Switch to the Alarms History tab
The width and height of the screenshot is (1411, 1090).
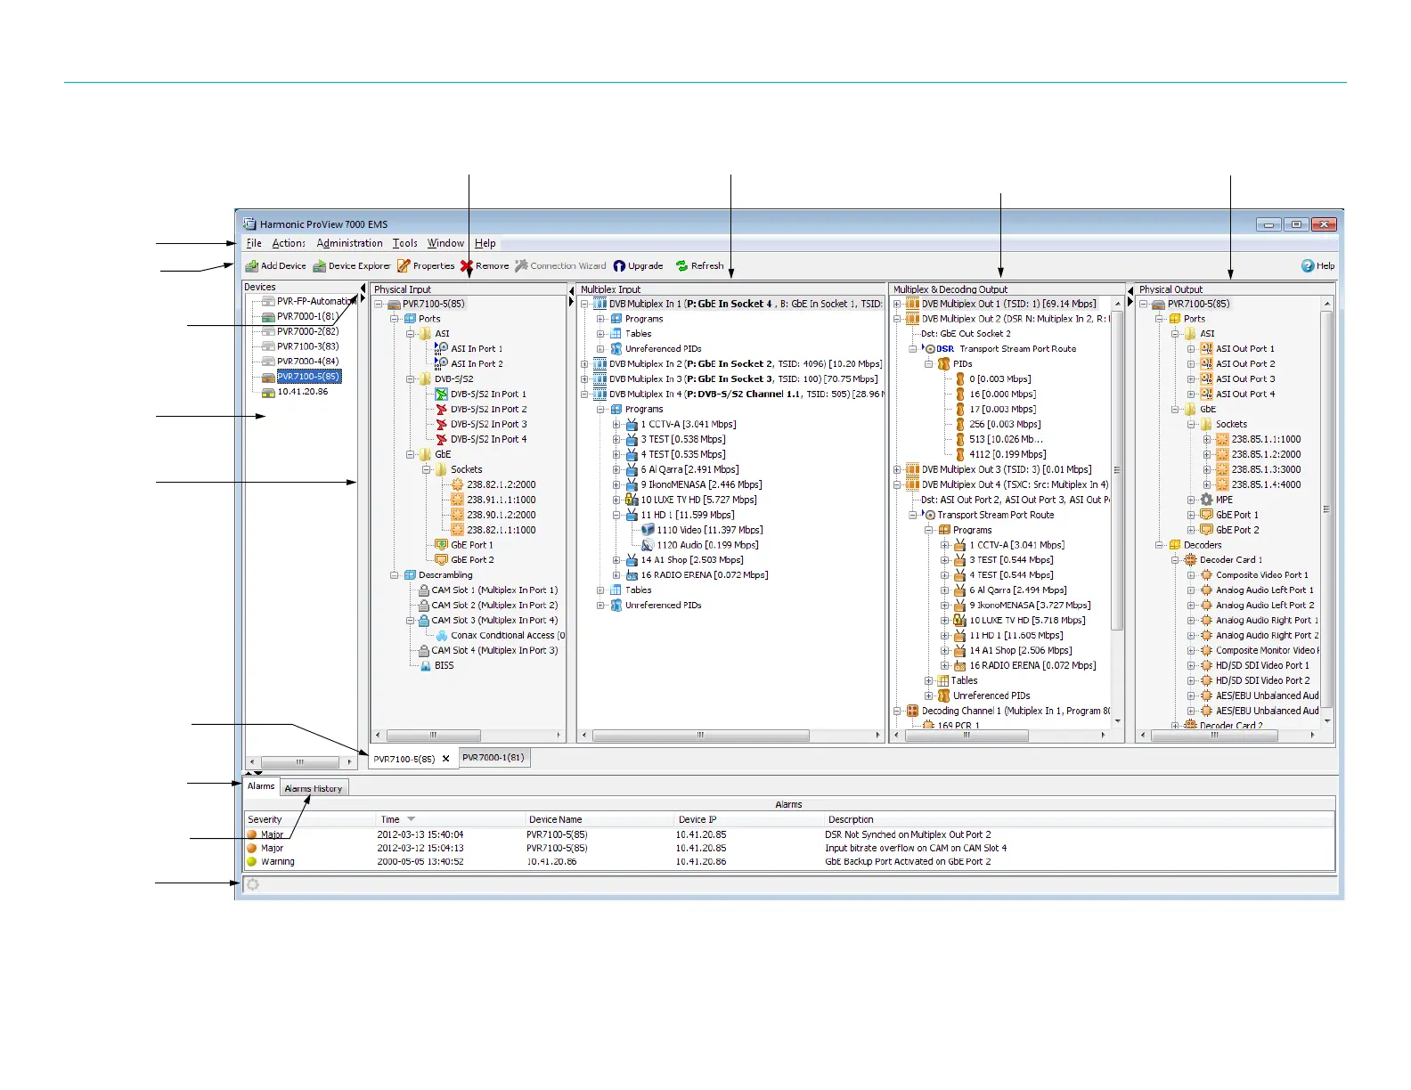coord(313,789)
